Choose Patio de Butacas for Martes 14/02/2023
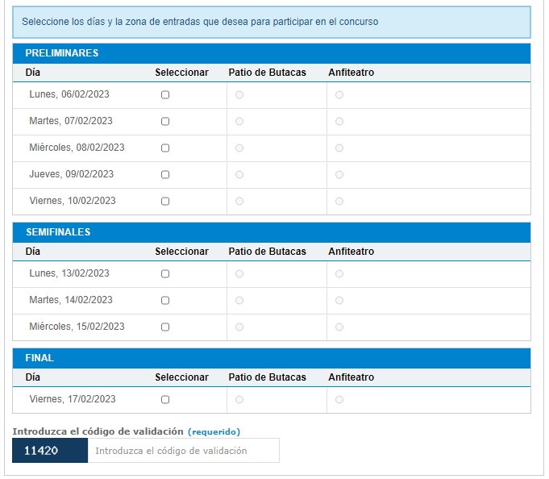The height and width of the screenshot is (479, 549). pyautogui.click(x=239, y=301)
